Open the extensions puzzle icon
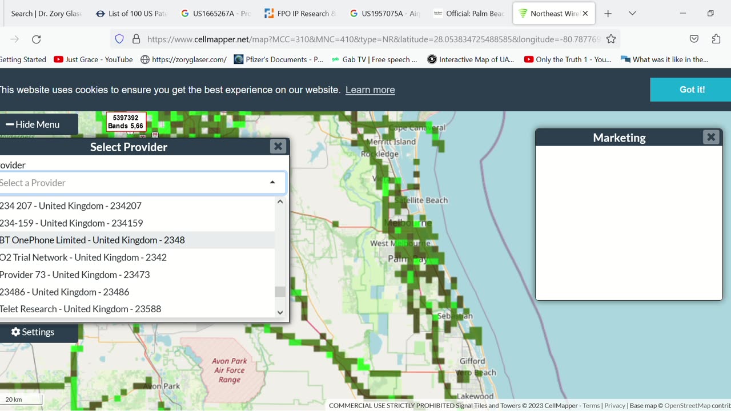Viewport: 731px width, 411px height. coord(716,39)
